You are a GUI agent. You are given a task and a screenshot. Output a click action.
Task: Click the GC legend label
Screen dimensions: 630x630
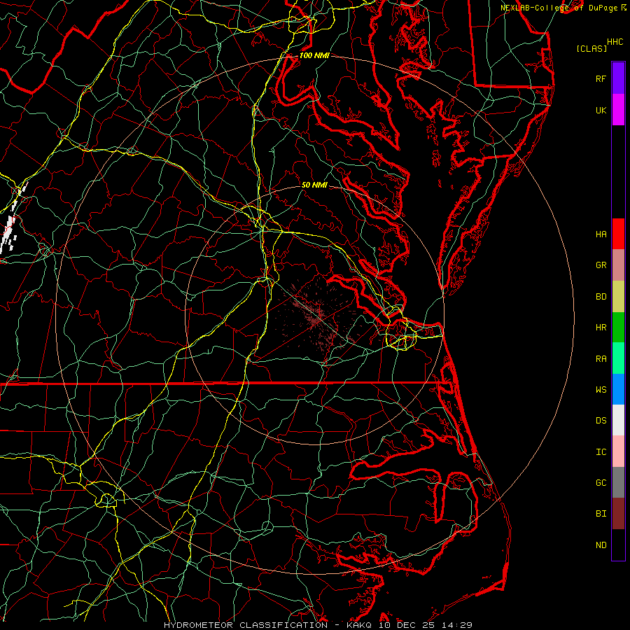point(601,483)
